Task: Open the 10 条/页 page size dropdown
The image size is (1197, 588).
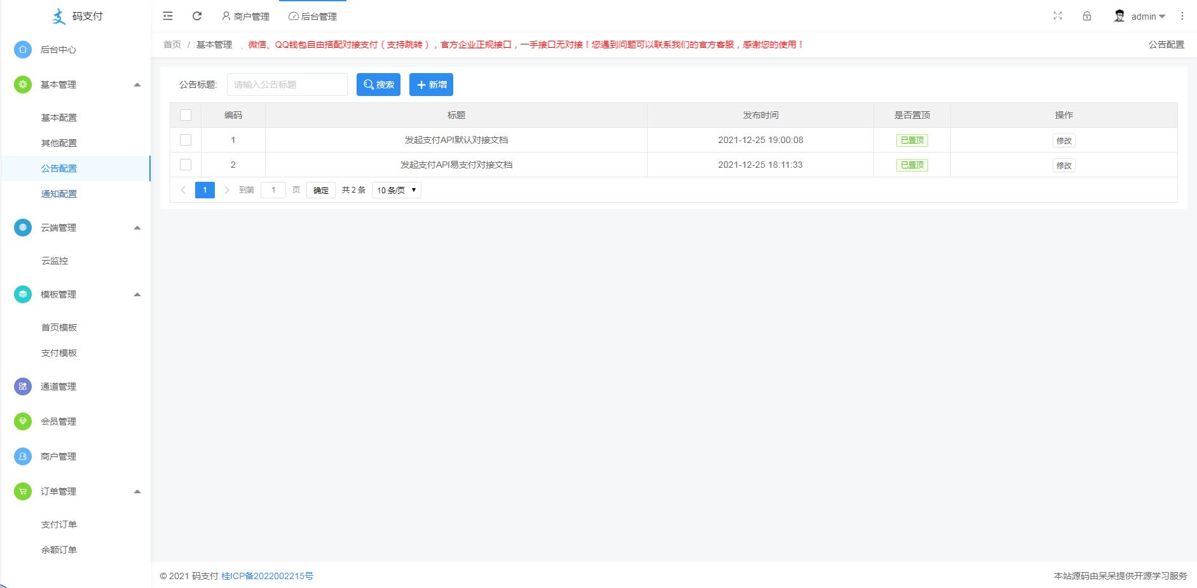Action: (396, 190)
